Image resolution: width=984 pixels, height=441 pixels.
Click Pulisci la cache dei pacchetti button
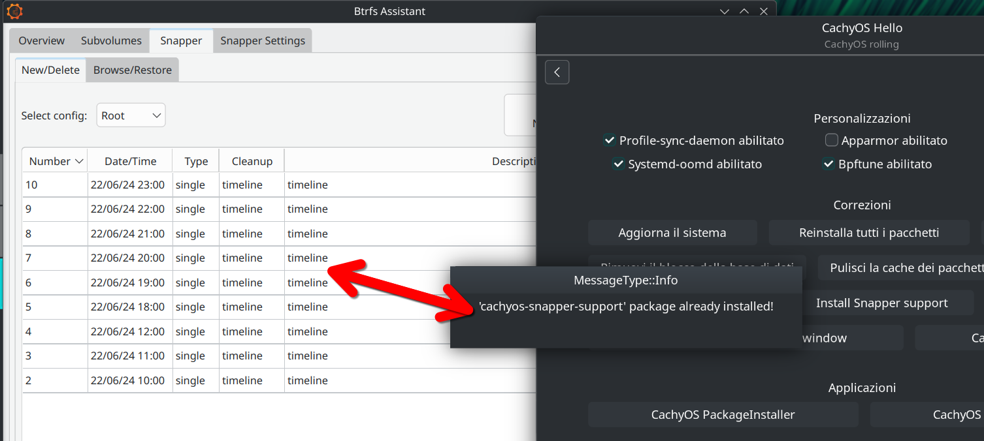(x=902, y=267)
